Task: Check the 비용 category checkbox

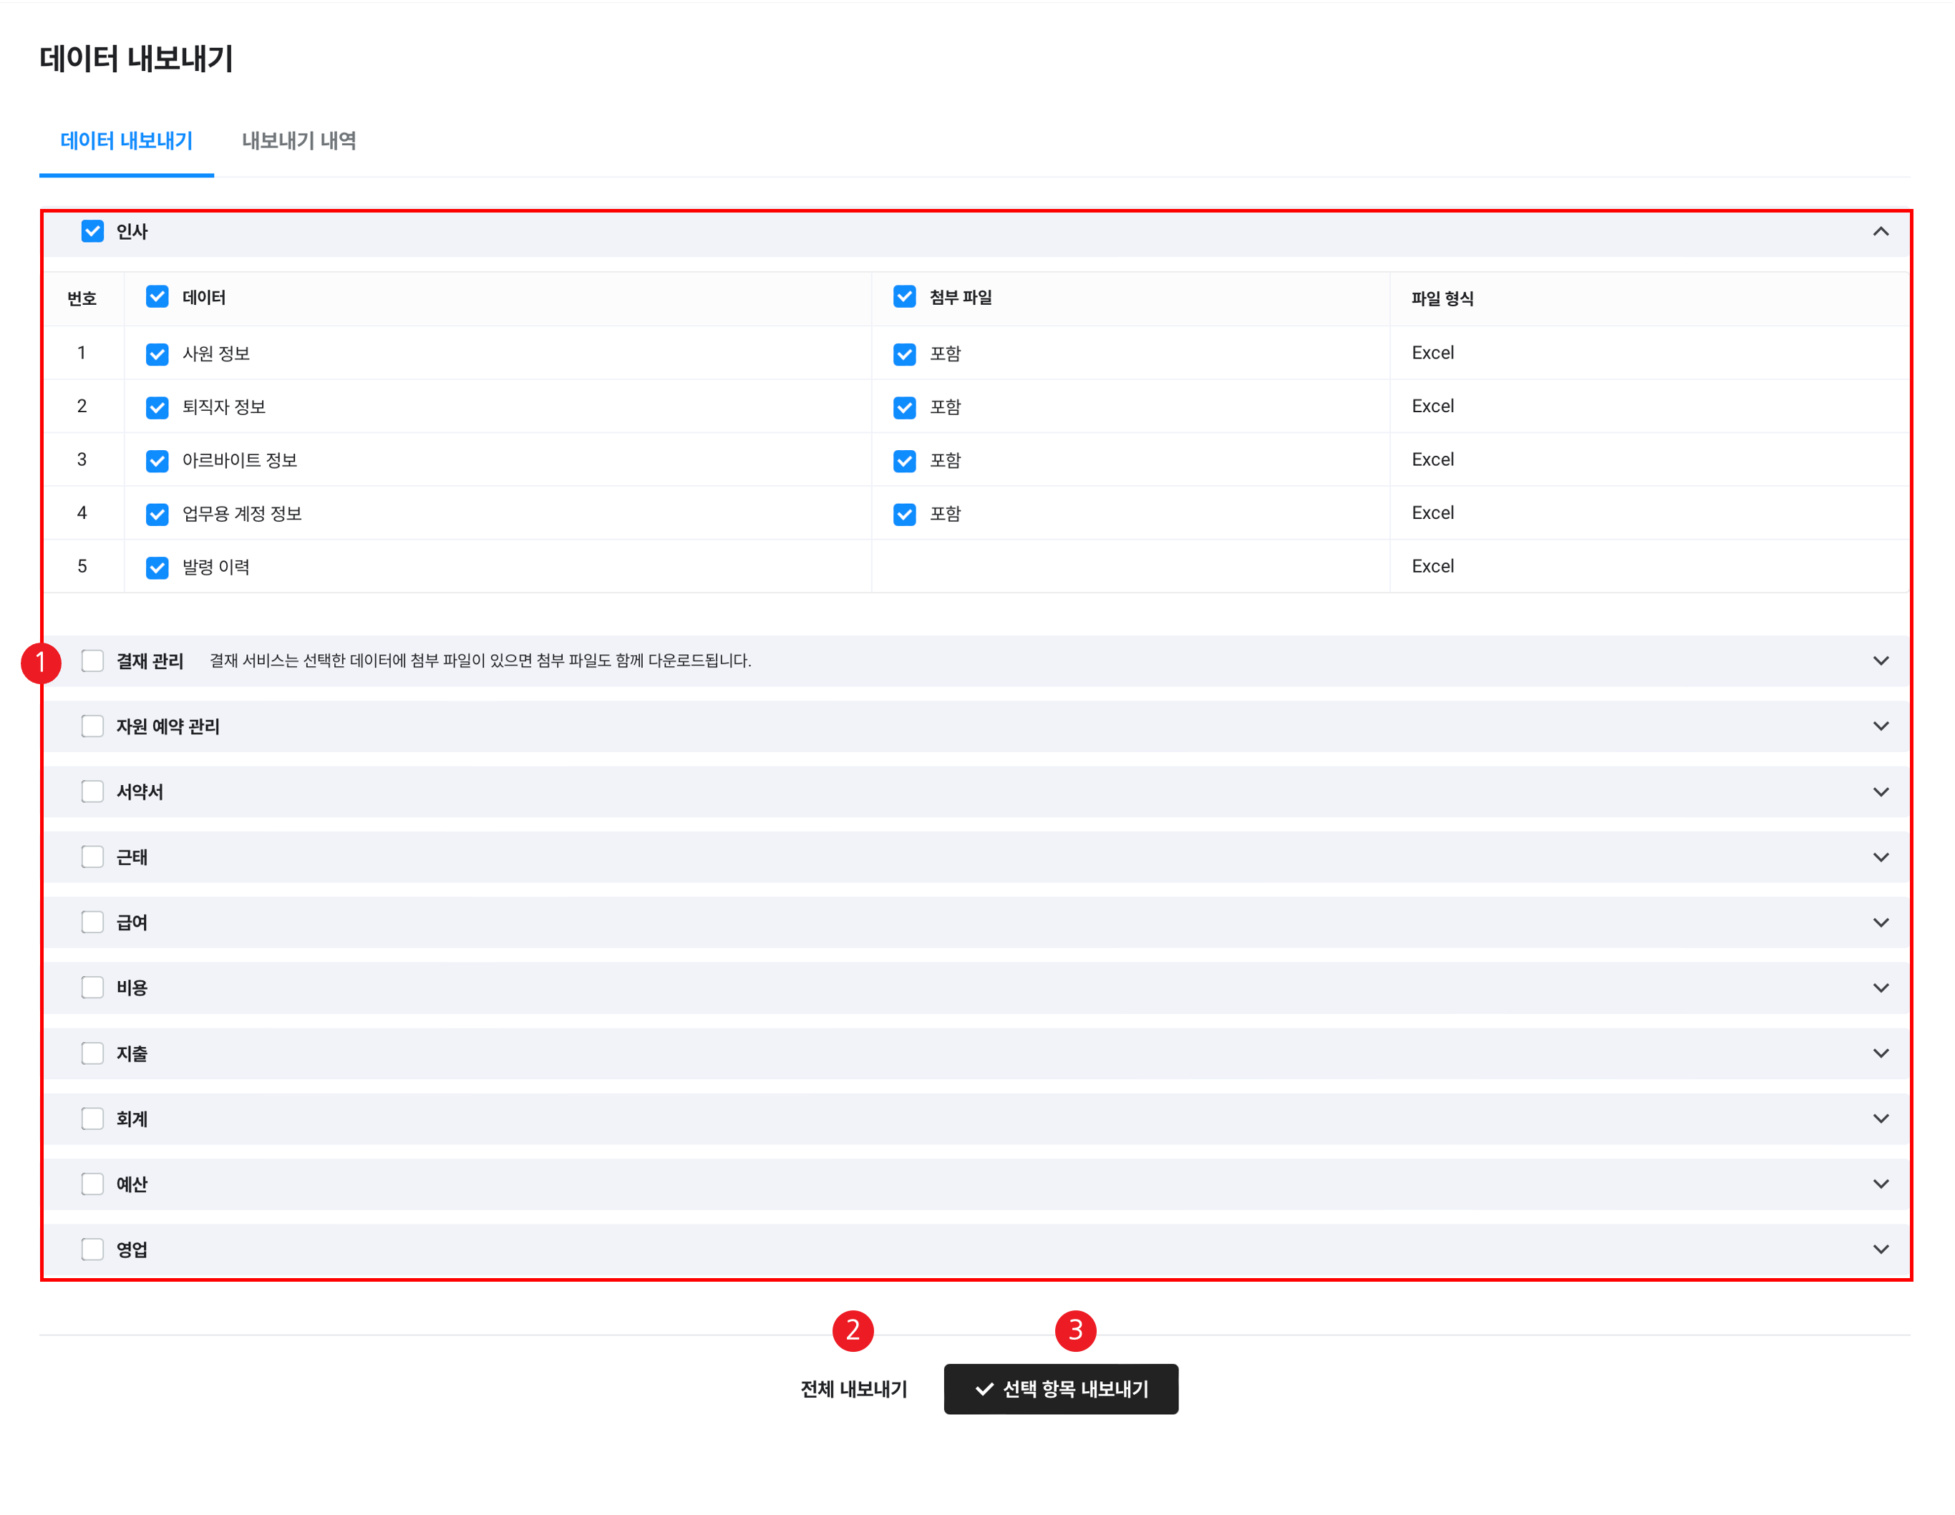Action: point(92,988)
